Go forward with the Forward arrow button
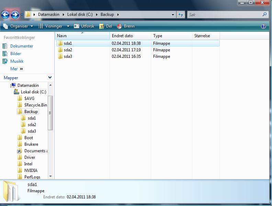 pyautogui.click(x=15, y=14)
